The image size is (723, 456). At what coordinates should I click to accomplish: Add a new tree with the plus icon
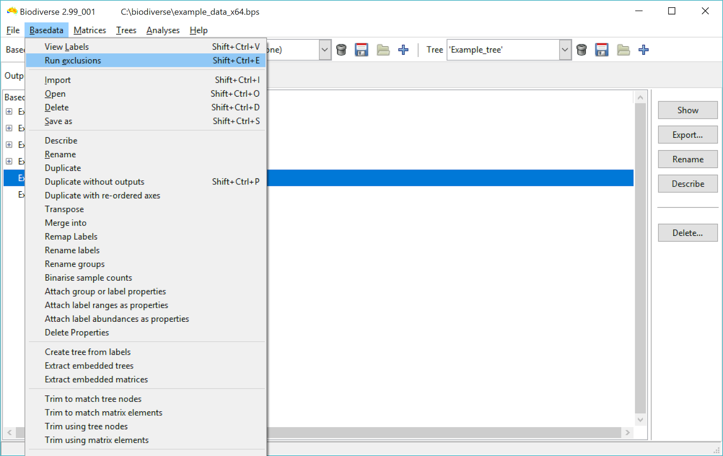click(643, 50)
